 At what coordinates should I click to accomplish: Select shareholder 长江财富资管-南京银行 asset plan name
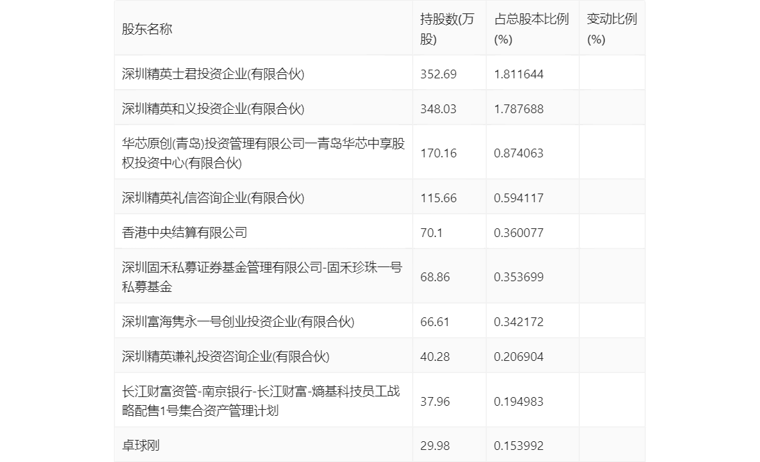(x=261, y=401)
